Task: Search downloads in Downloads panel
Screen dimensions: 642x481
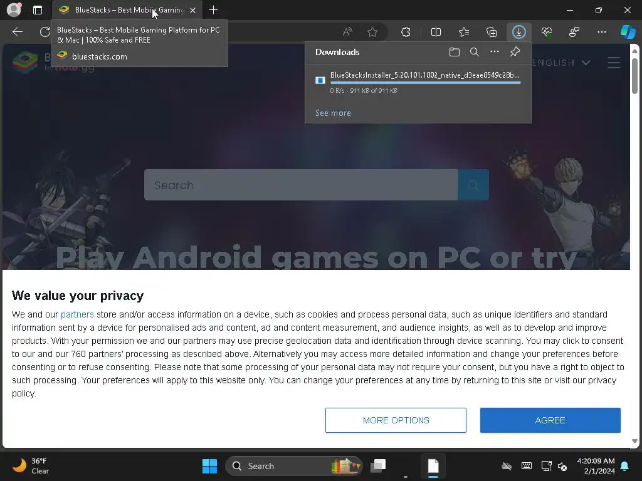Action: tap(475, 52)
